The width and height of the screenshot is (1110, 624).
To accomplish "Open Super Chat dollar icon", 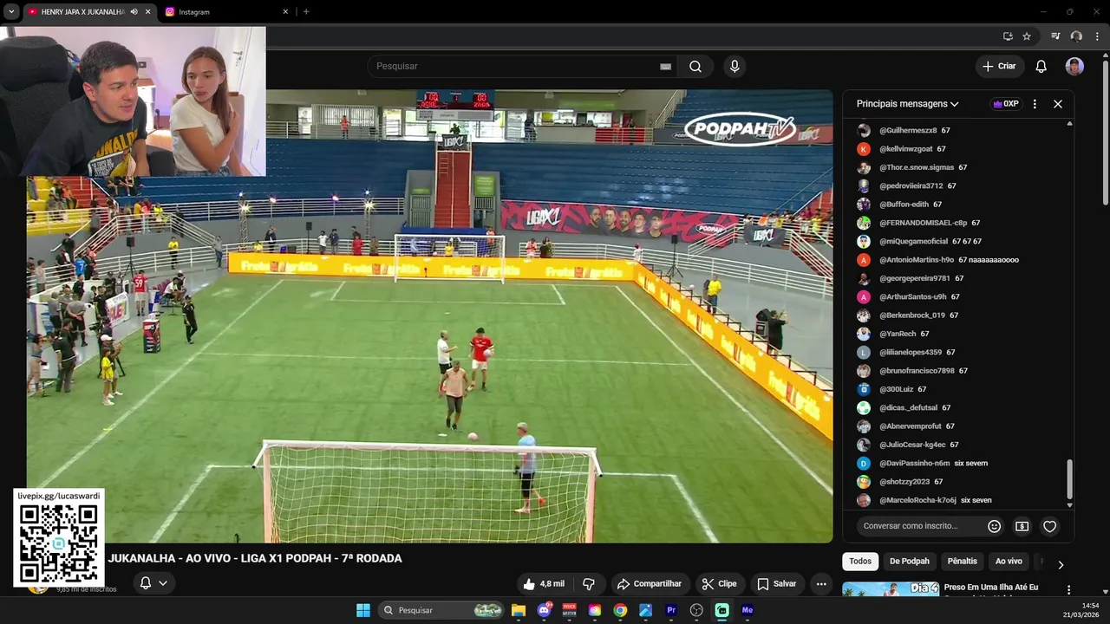I will point(1022,526).
